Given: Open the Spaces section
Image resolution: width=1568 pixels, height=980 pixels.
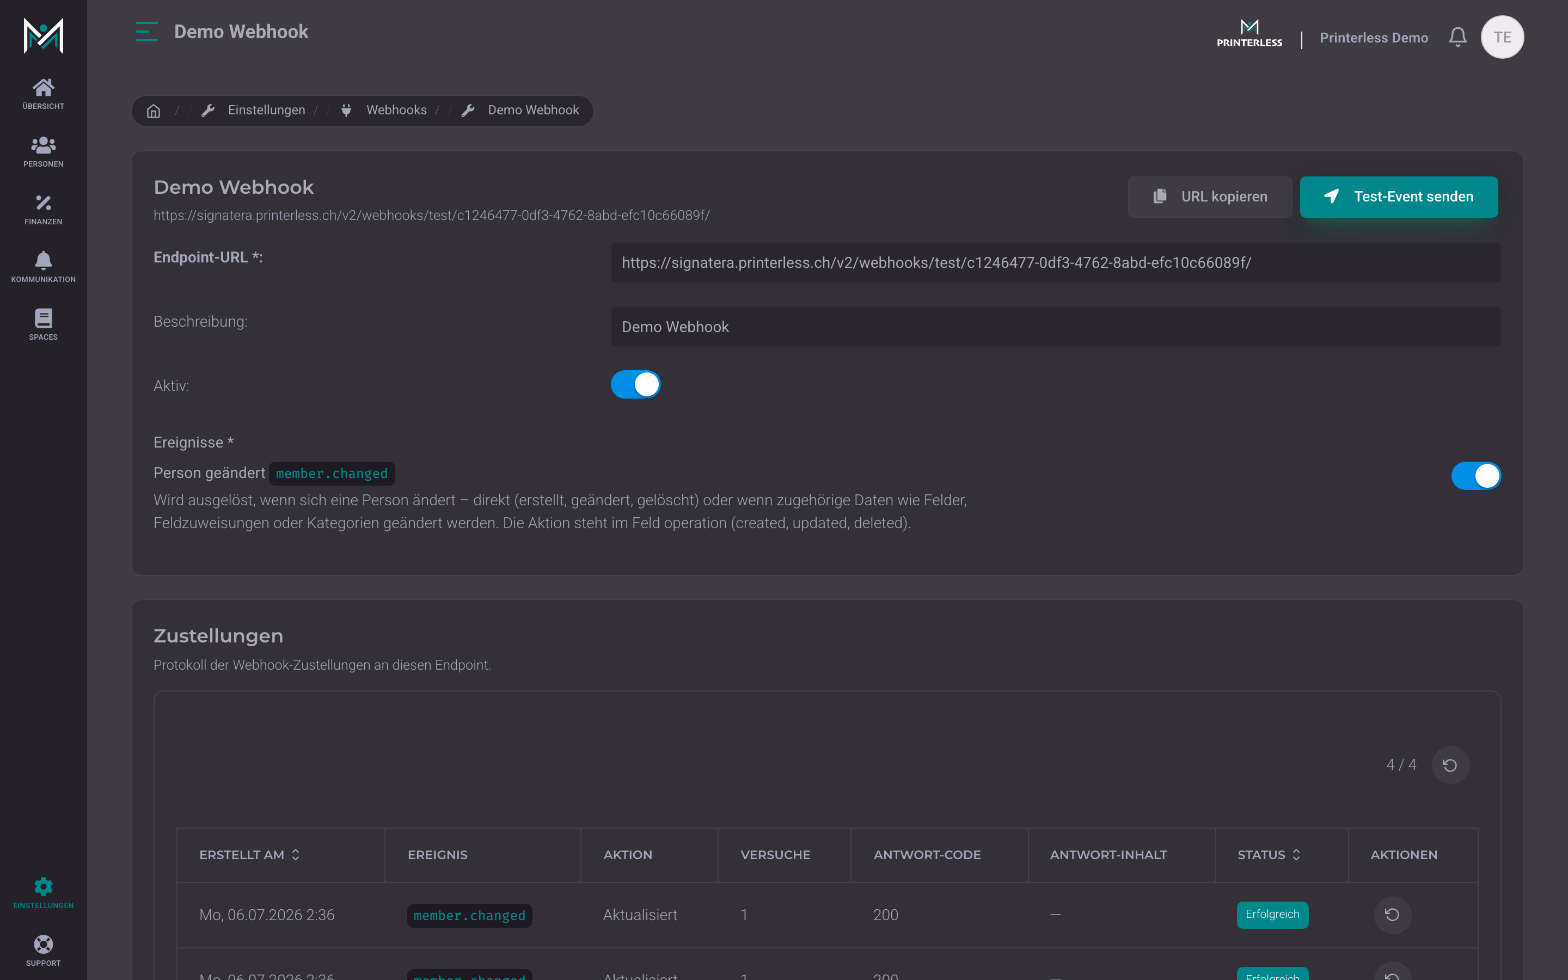Looking at the screenshot, I should click(x=44, y=324).
